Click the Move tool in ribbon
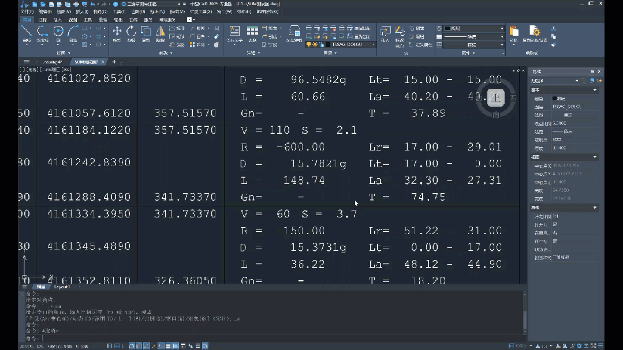623x350 pixels. (x=117, y=34)
